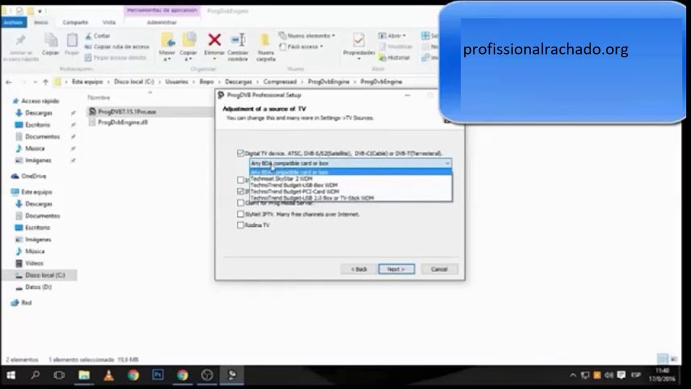Click Pegar acceso directo
This screenshot has width=691, height=389.
pyautogui.click(x=115, y=58)
